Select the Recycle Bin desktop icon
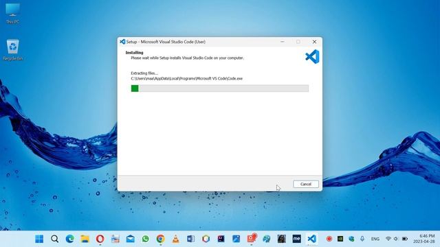Screen dimensions: 440x247 pos(12,50)
